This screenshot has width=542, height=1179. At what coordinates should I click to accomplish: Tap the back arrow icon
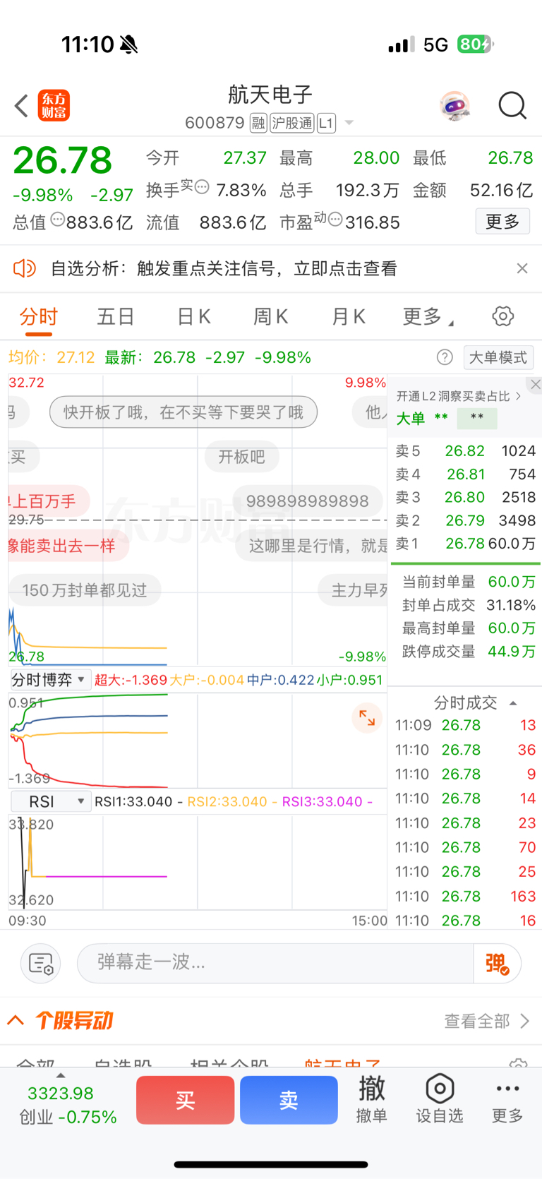point(21,106)
